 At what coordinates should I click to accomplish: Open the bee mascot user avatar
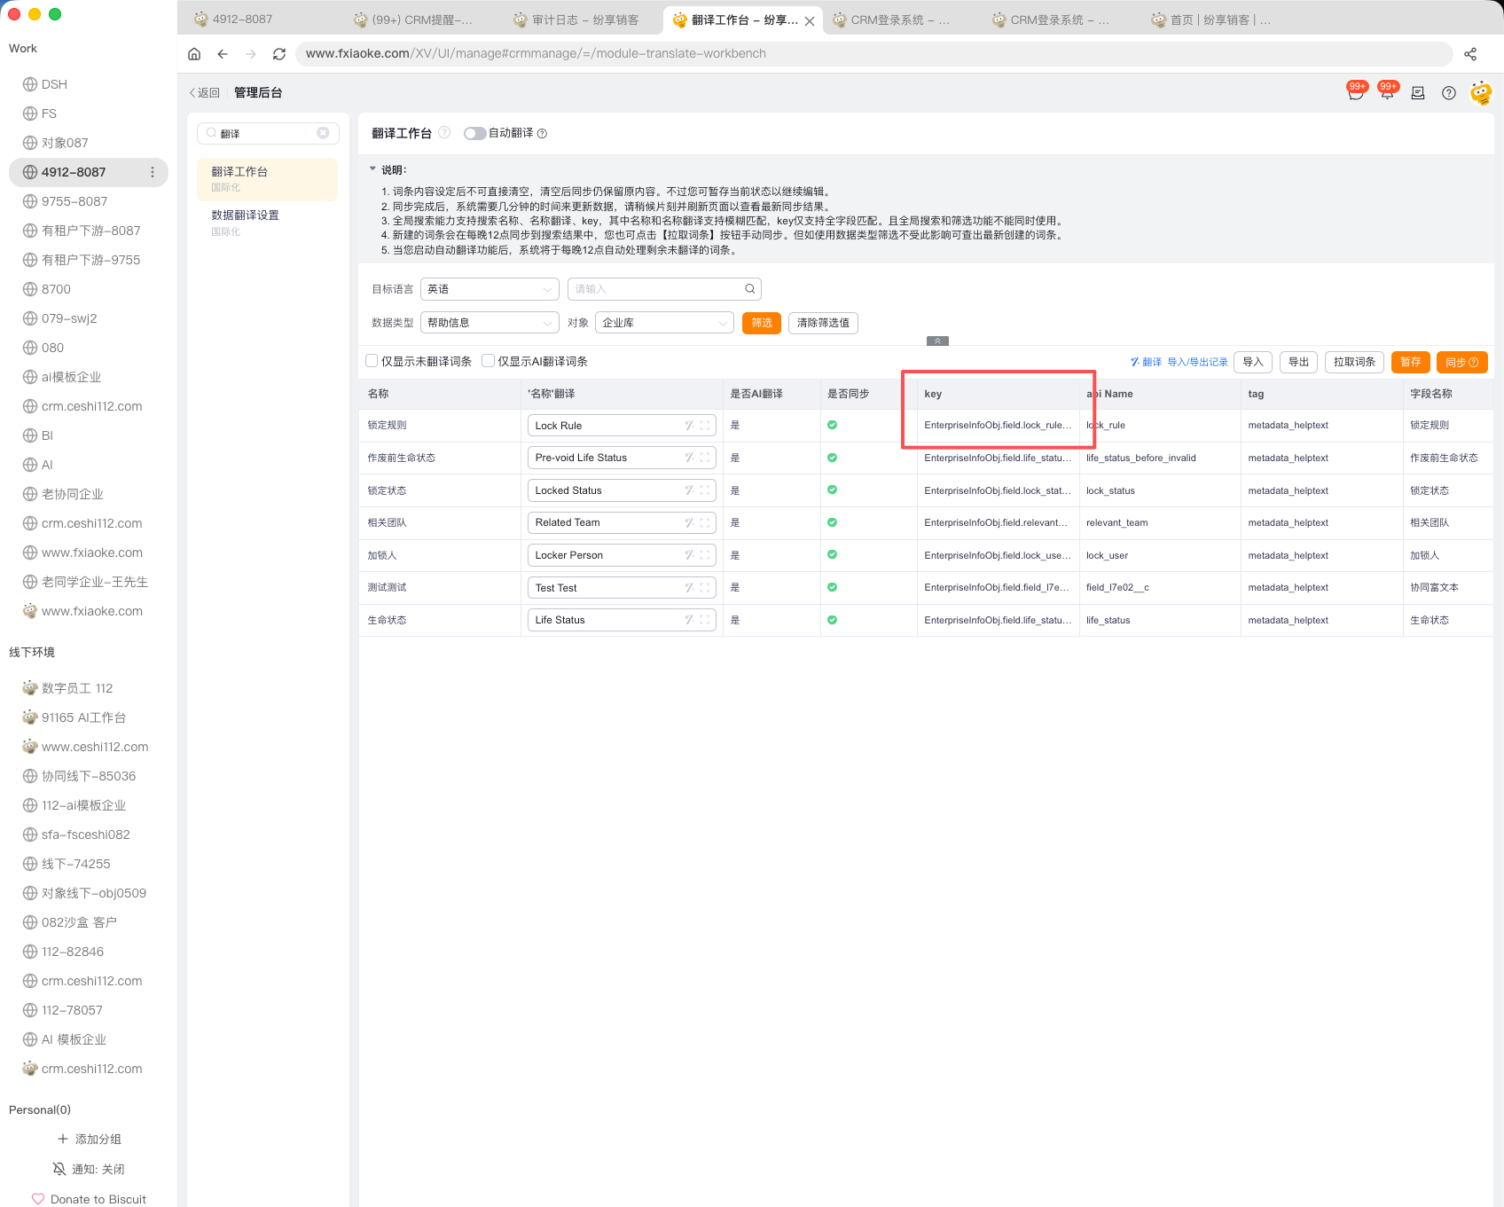tap(1481, 92)
